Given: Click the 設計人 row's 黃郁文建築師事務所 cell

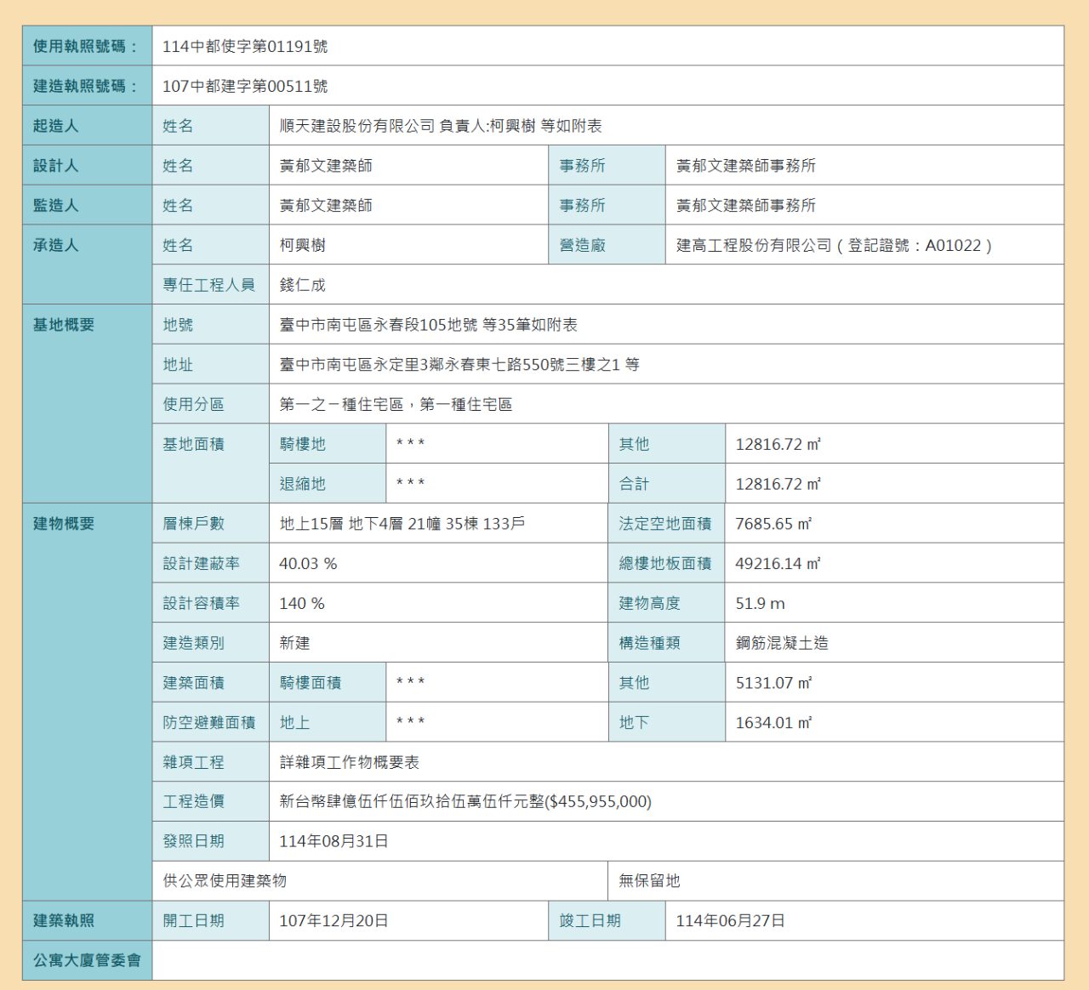Looking at the screenshot, I should pyautogui.click(x=745, y=166).
